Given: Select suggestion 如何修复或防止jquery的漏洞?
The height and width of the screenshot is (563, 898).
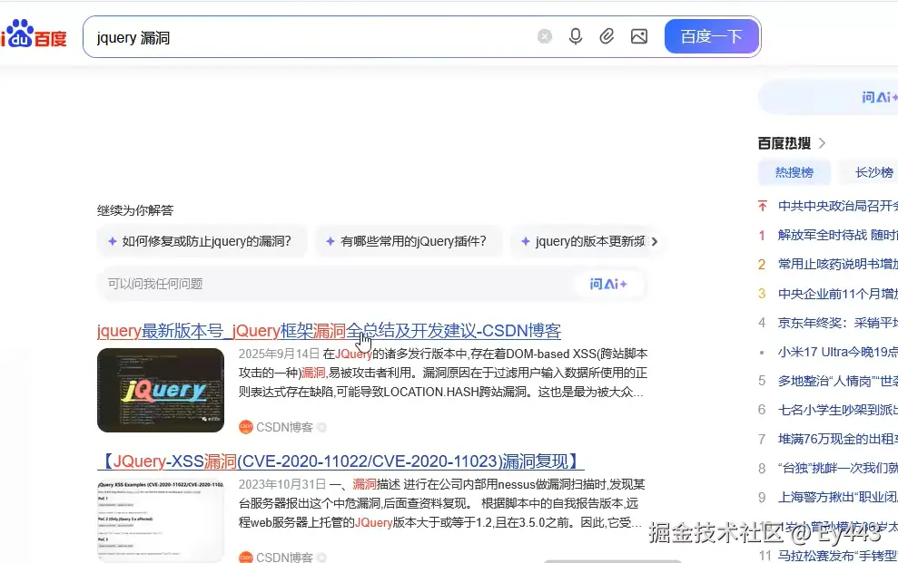Looking at the screenshot, I should (x=202, y=241).
